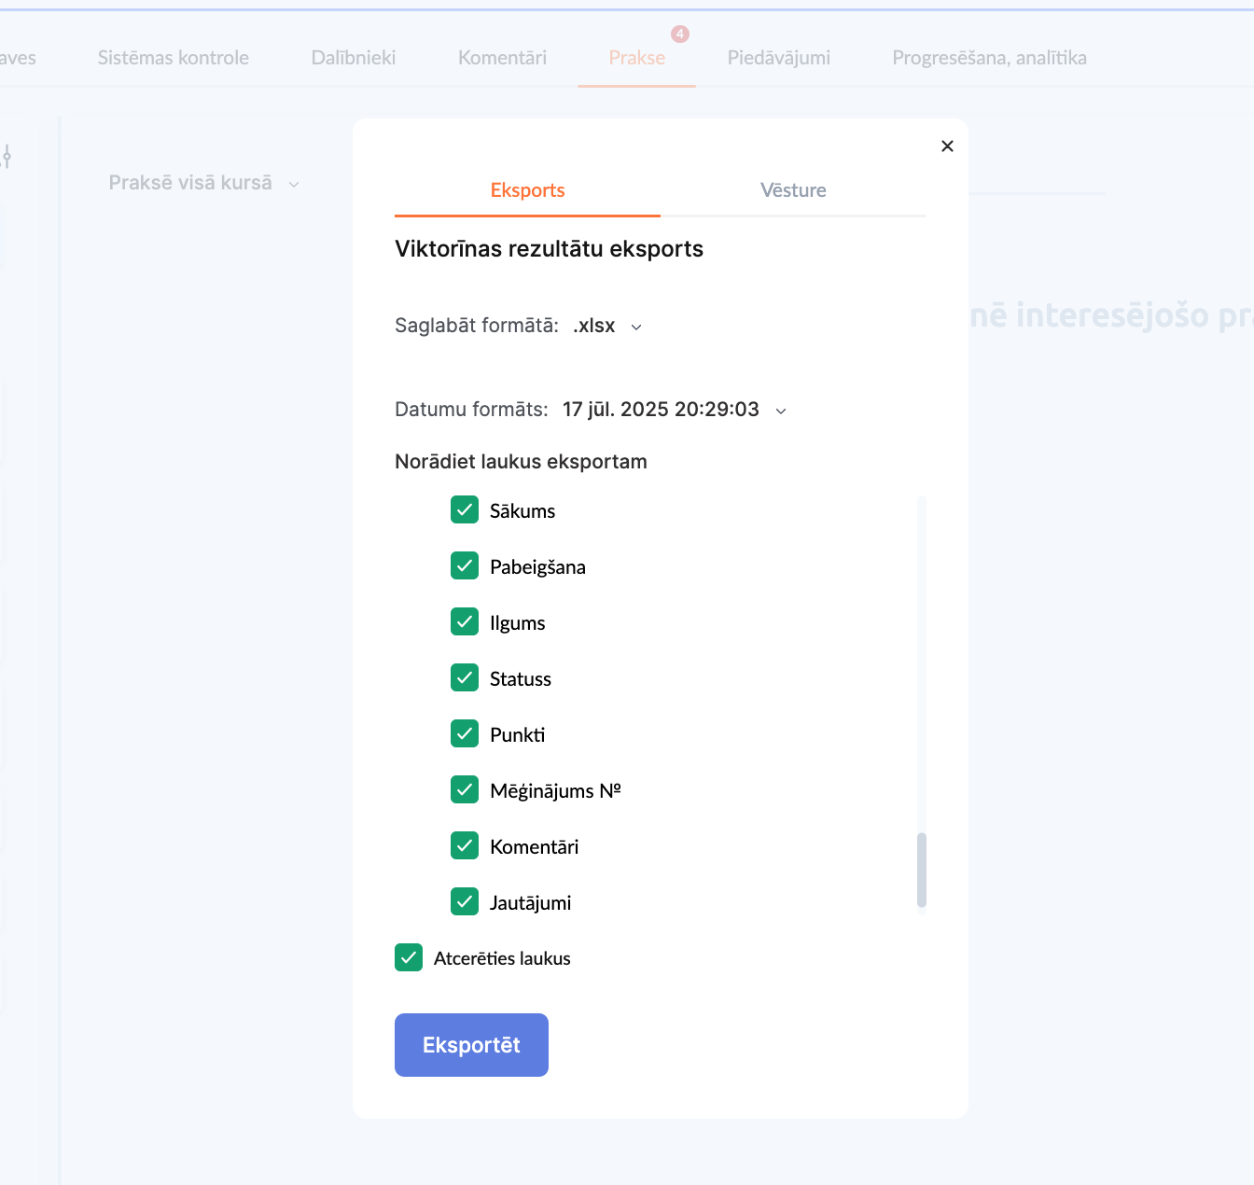Uncheck the Sākums field checkbox
This screenshot has height=1185, width=1254.
coord(465,510)
